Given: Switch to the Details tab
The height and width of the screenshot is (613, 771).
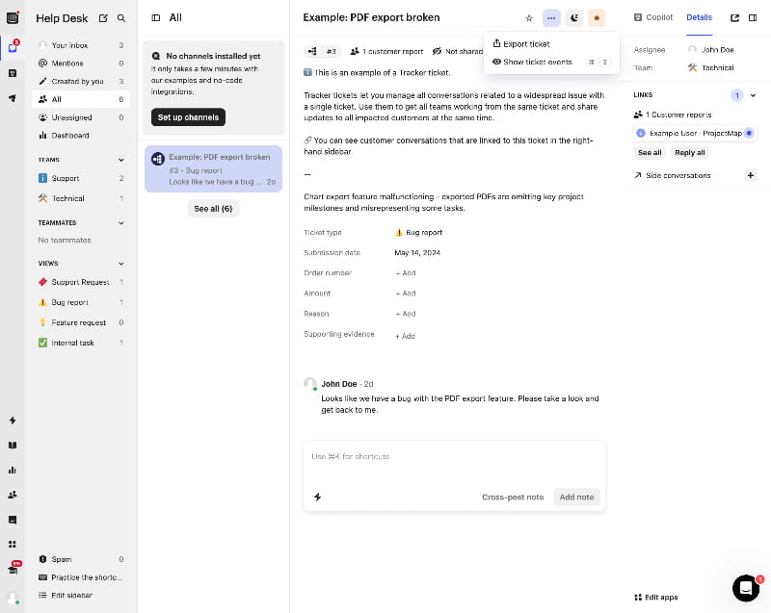Looking at the screenshot, I should click(x=699, y=17).
